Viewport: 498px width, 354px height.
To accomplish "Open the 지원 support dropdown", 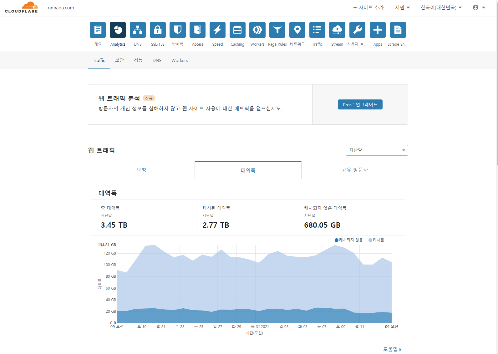I will pos(402,8).
